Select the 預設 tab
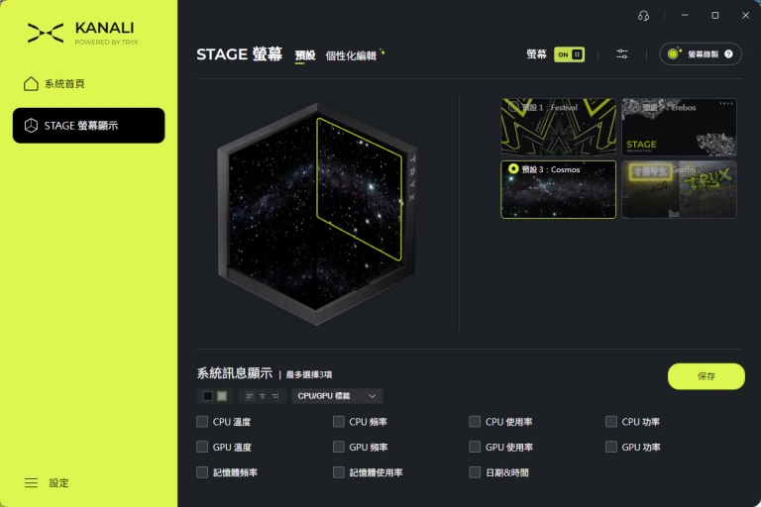This screenshot has width=761, height=507. pos(305,55)
